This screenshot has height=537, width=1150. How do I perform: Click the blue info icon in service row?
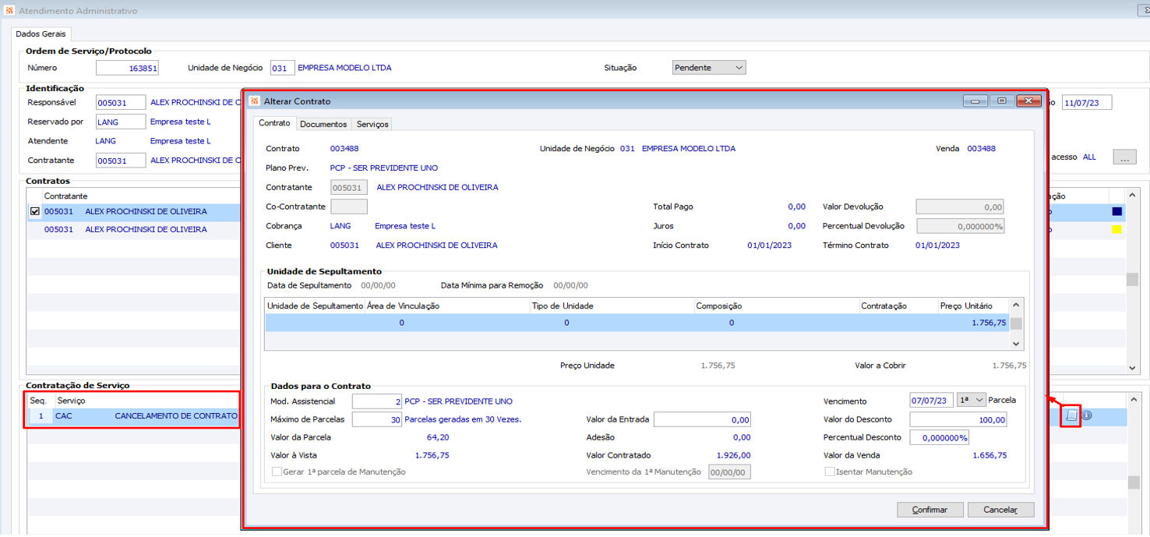click(1087, 415)
